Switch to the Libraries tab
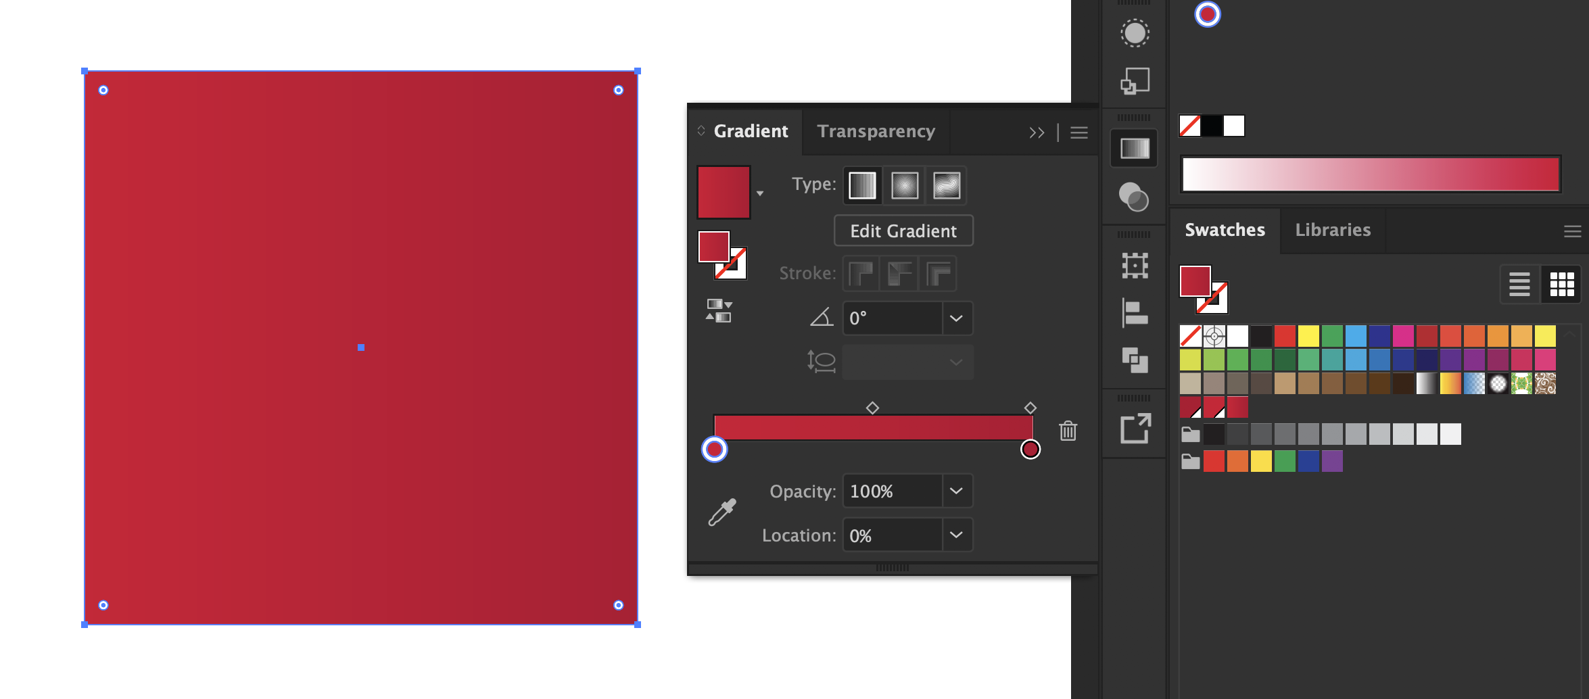1589x699 pixels. (1332, 231)
